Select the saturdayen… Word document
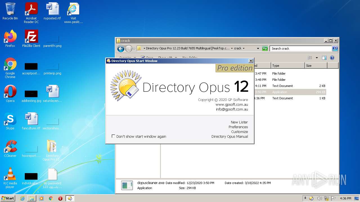The height and width of the screenshot is (202, 360). coord(52,94)
